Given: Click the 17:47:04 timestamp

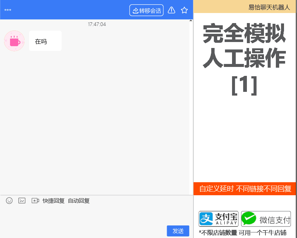Looking at the screenshot, I should point(96,24).
